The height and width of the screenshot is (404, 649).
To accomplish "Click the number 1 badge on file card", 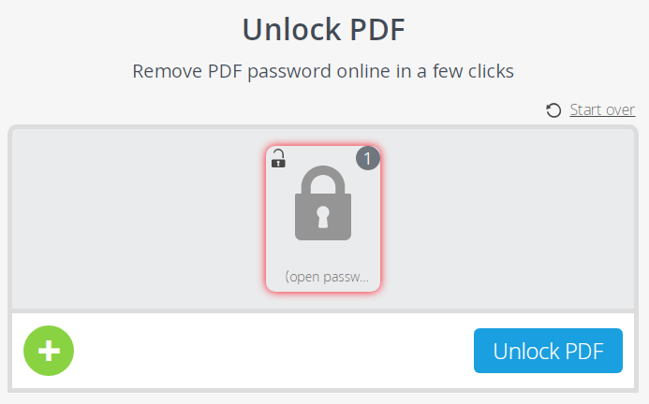I will point(367,159).
